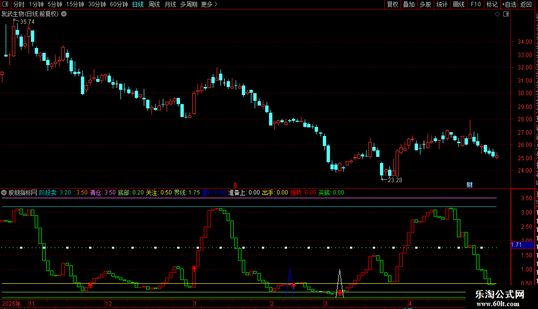The width and height of the screenshot is (538, 309).
Task: Click 返回 to go back
Action: pos(526,4)
